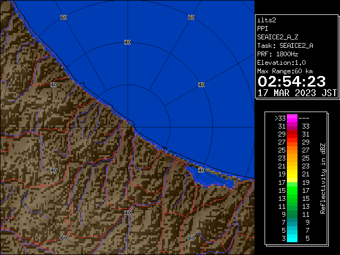Pick the cyan 3 dBZ legend swatch

(x=292, y=239)
